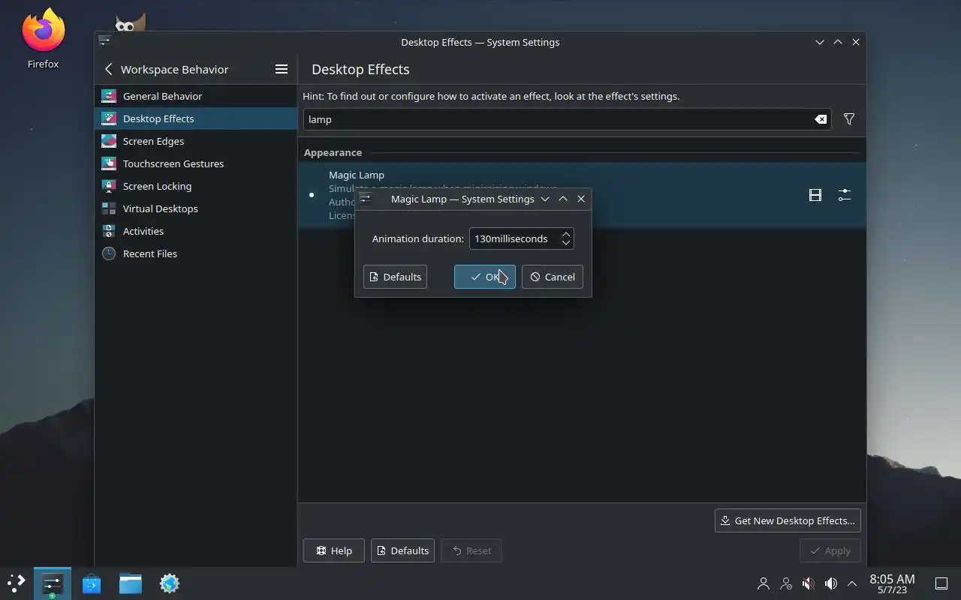Open the effects filter options
961x600 pixels.
pyautogui.click(x=849, y=119)
